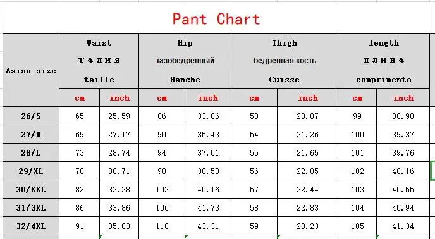Screen dimensions: 435x239
Task: Select the Thigh Cuisse header cell
Action: click(285, 61)
